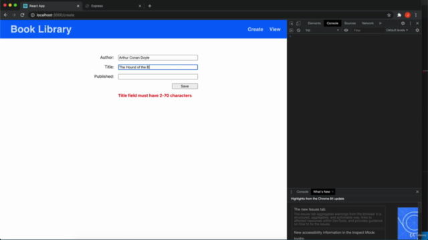Open site info icon in address bar
This screenshot has height=240, width=428.
pyautogui.click(x=33, y=15)
